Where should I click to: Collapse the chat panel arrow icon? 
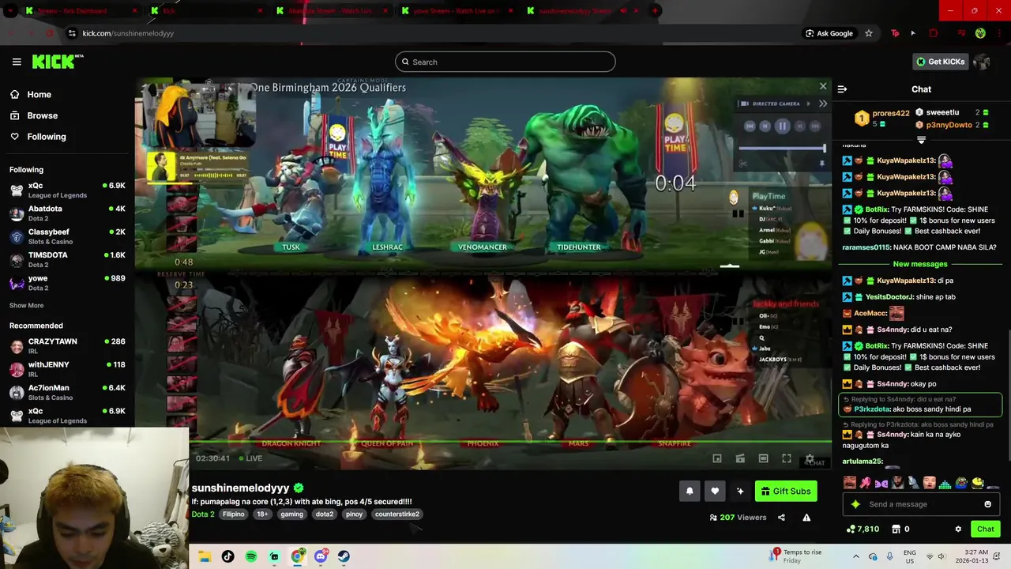point(842,89)
